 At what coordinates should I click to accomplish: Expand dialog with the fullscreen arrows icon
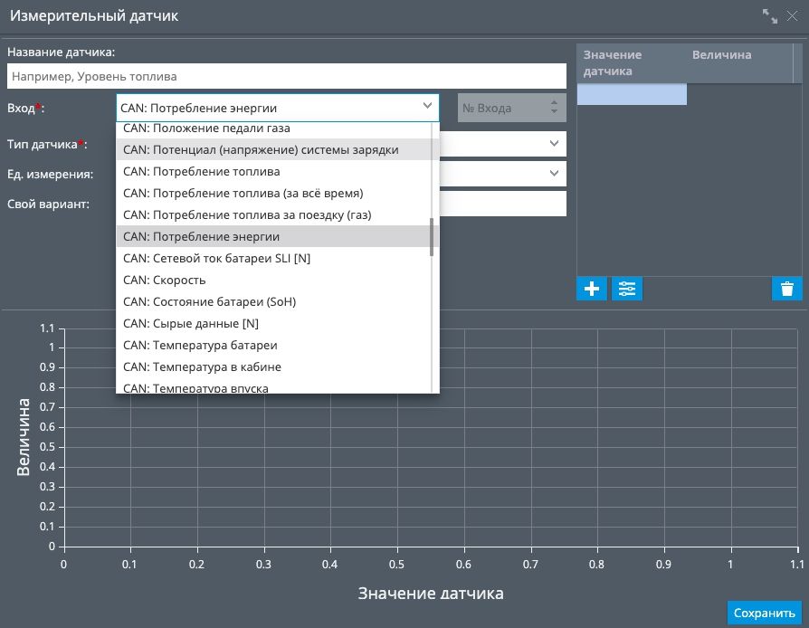point(770,16)
